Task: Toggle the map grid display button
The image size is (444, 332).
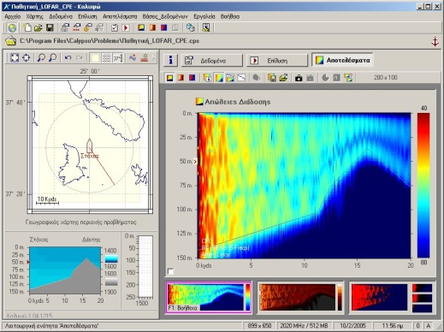Action: pos(106,57)
